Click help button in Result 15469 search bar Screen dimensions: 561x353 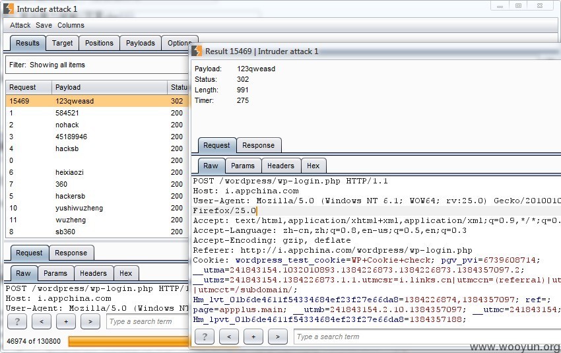[x=205, y=337]
